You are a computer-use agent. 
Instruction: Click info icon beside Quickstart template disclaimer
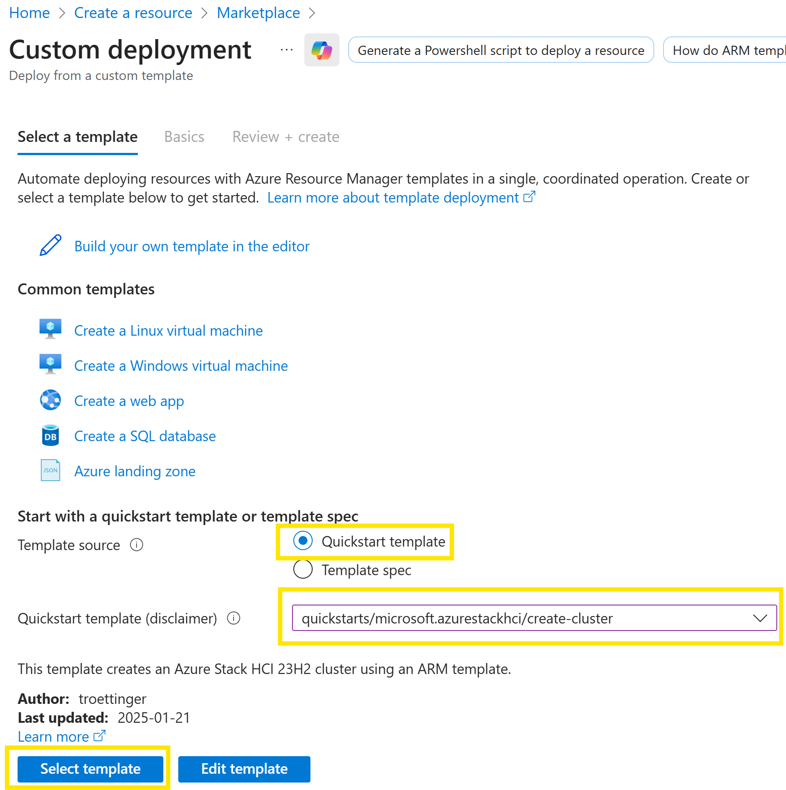[x=234, y=618]
